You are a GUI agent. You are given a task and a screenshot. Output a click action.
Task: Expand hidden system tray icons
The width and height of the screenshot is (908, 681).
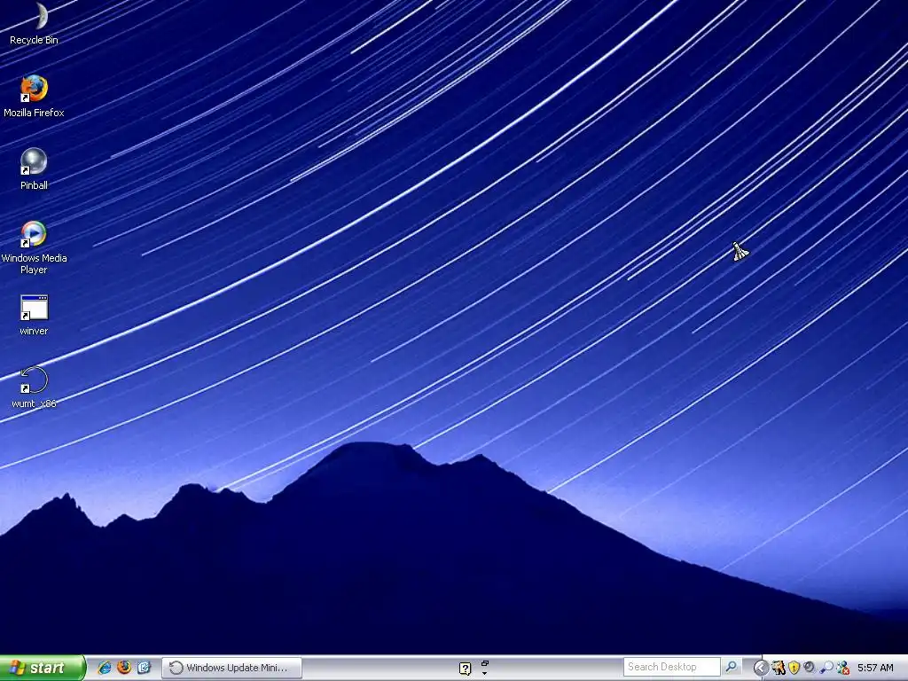(x=761, y=668)
